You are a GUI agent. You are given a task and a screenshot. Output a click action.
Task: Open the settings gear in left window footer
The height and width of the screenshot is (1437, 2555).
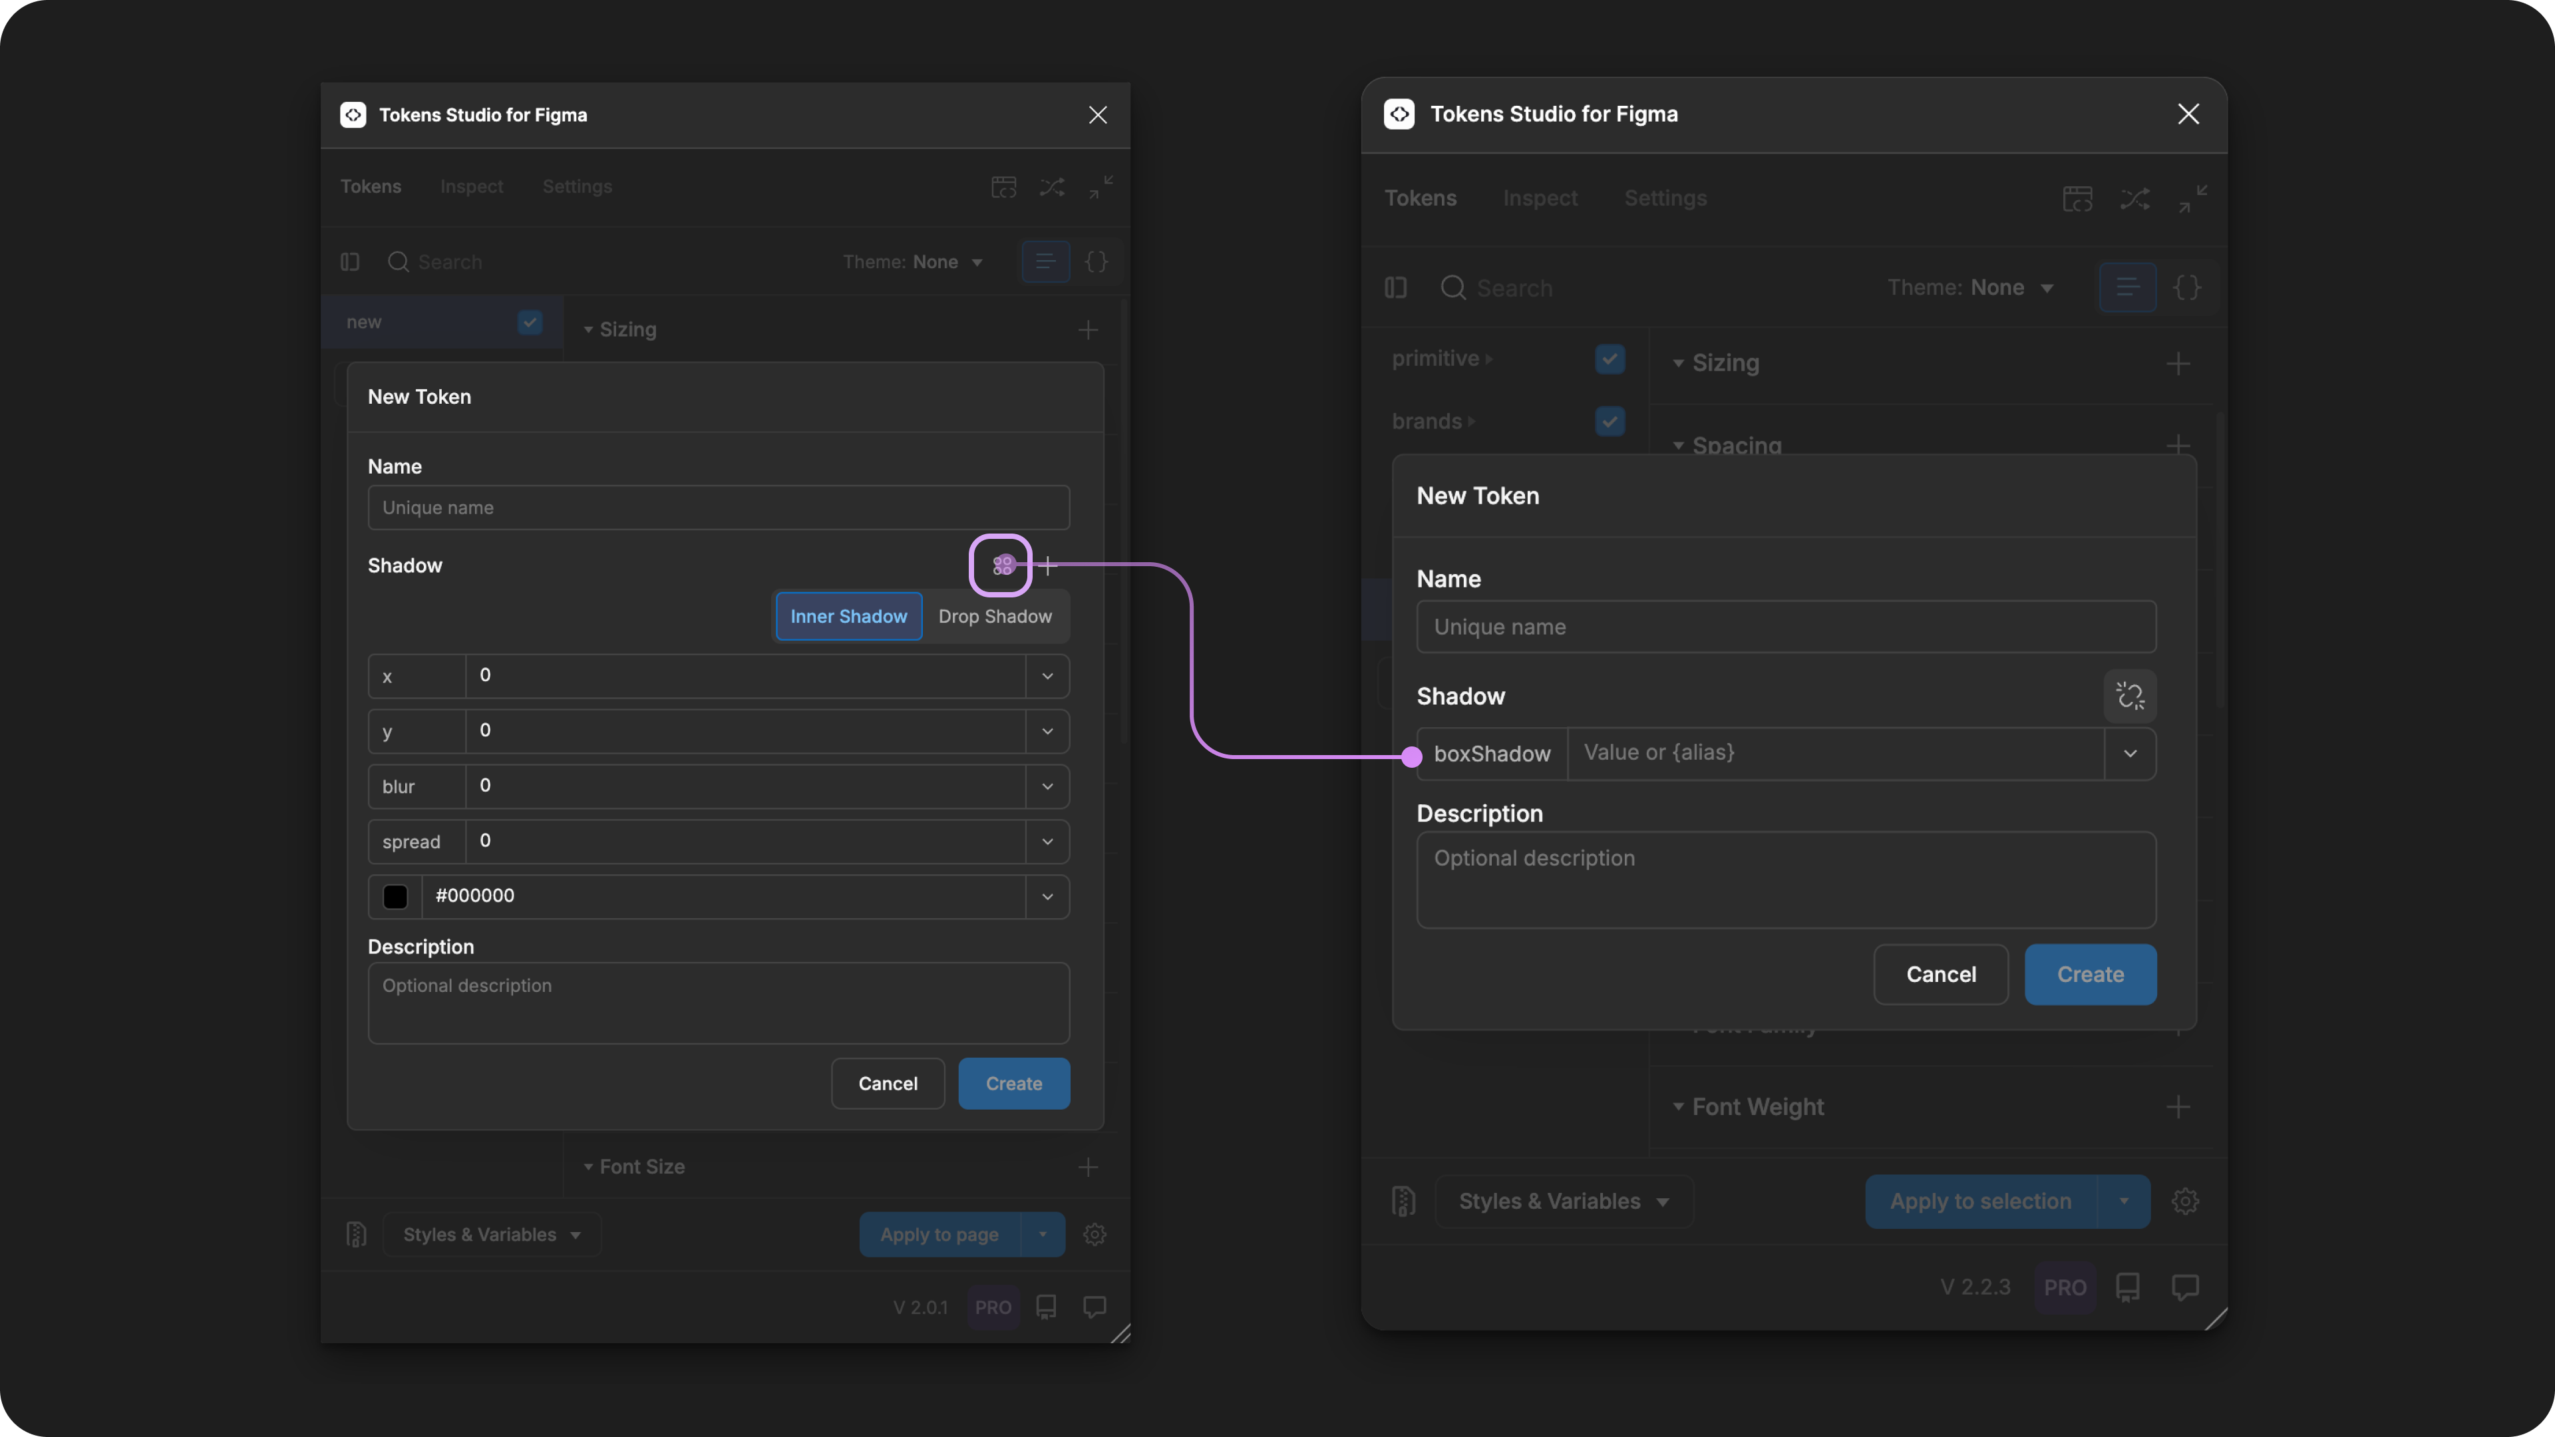click(1095, 1233)
